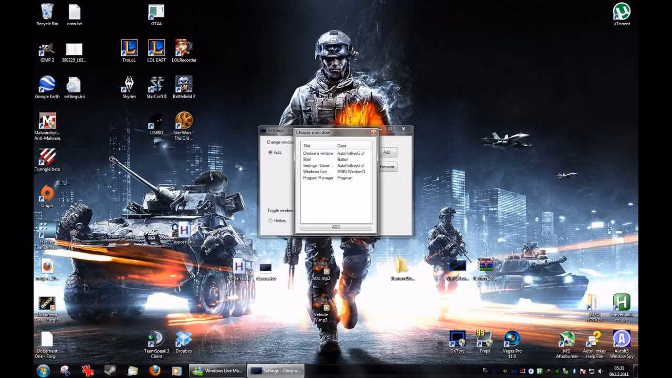Viewport: 672px width, 378px height.
Task: Open the Star Wars The Old Republic icon
Action: click(x=184, y=126)
